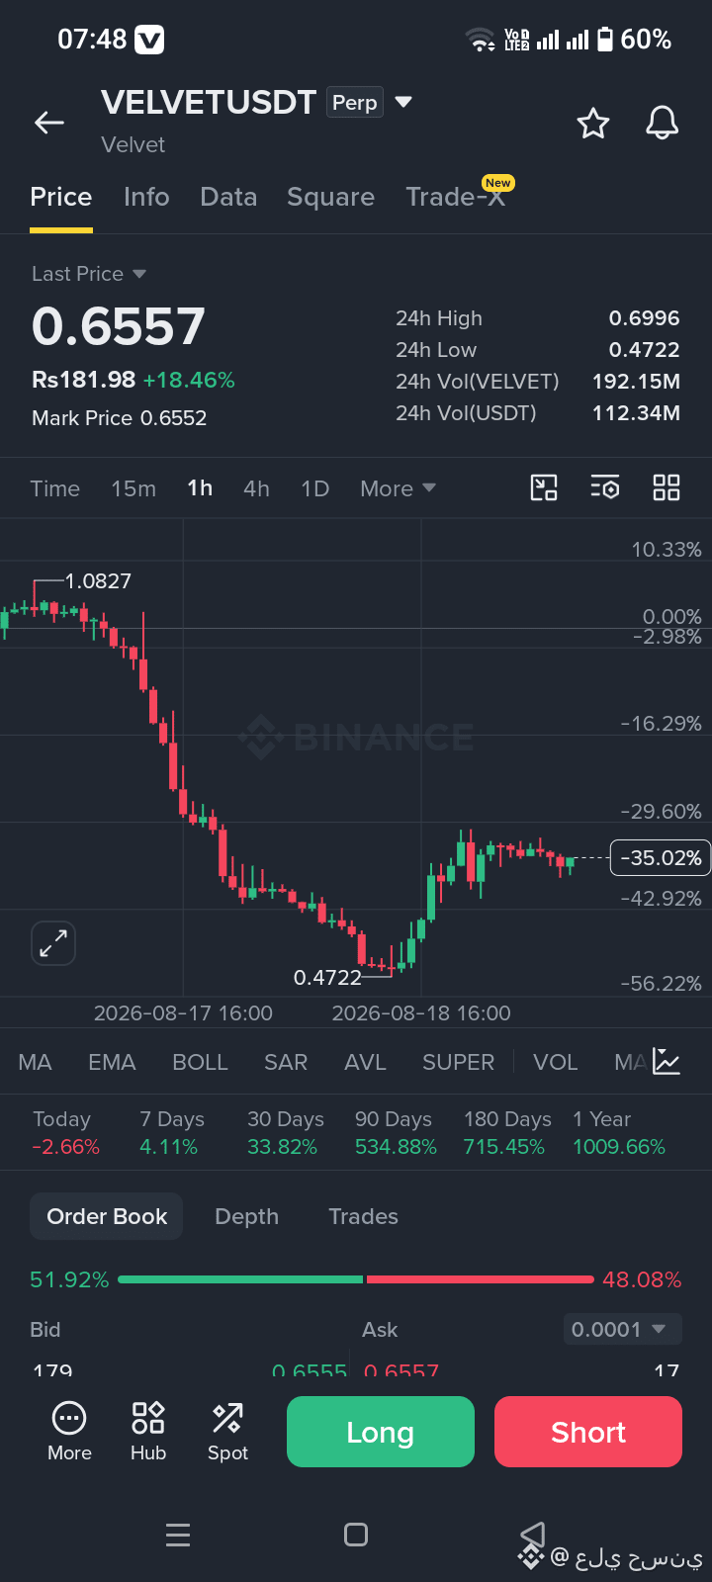Open price alert bell
Viewport: 712px width, 1582px height.
point(663,124)
